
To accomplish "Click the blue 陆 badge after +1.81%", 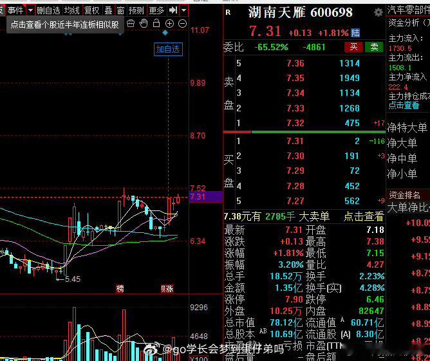I will (x=355, y=33).
